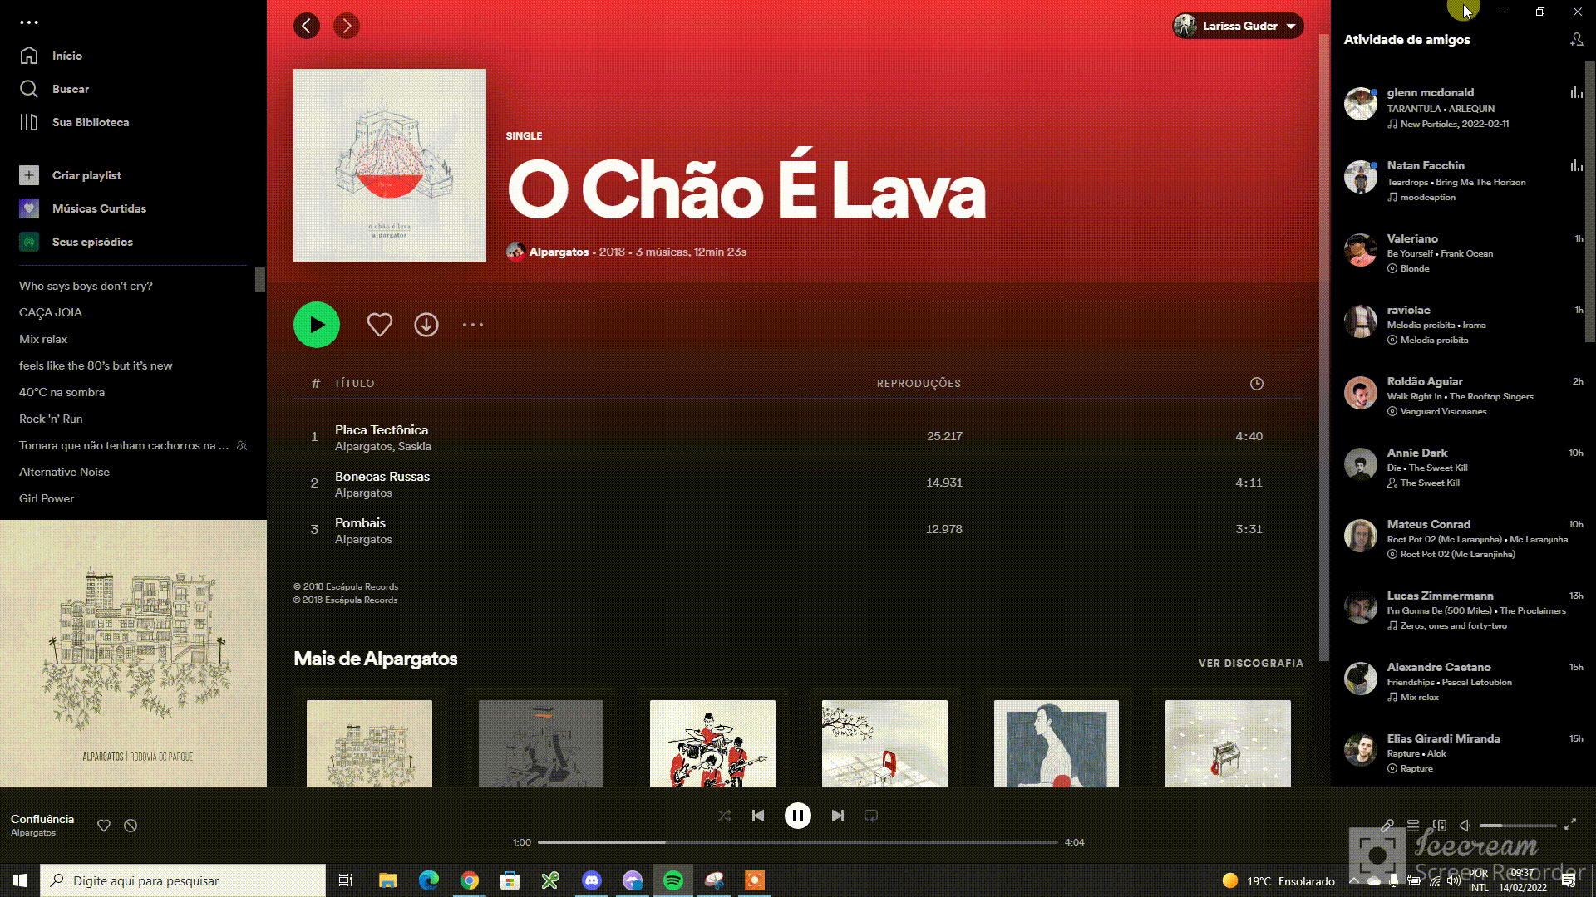Viewport: 1596px width, 897px height.
Task: Toggle repeat mode
Action: coord(871,816)
